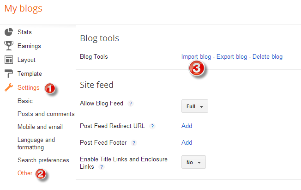Open Search preferences in sidebar
The height and width of the screenshot is (190, 301).
pos(43,160)
